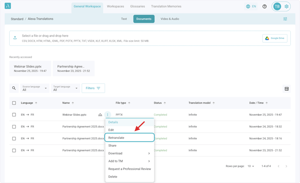Expand the Target language dropdown
This screenshot has width=300, height=183.
65,88
